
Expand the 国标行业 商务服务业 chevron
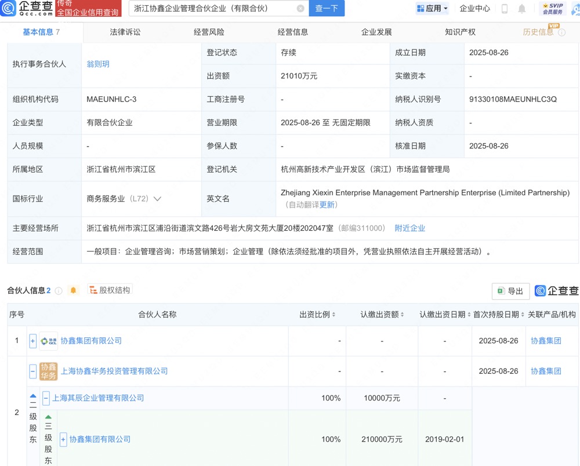tap(157, 199)
